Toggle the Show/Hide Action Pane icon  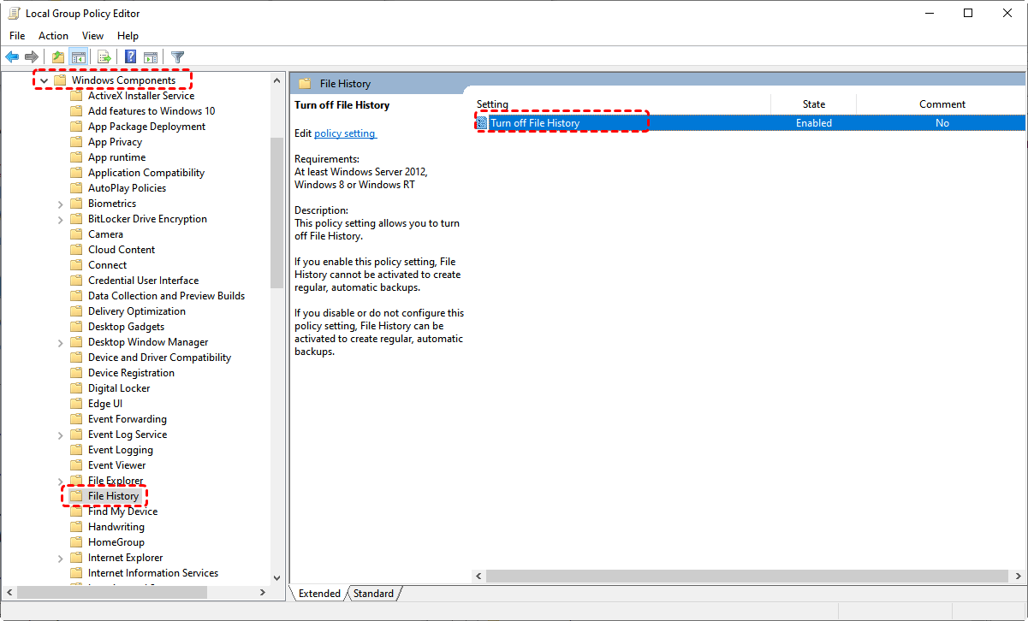click(151, 56)
